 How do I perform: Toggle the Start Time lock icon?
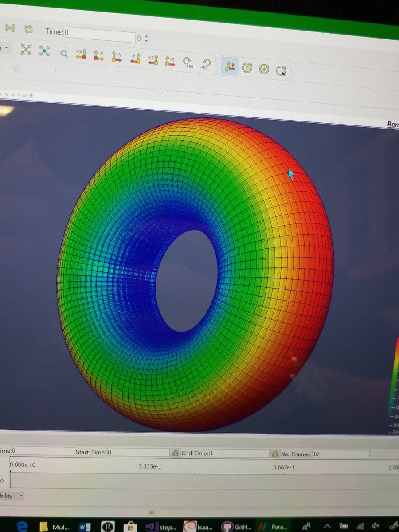click(175, 454)
